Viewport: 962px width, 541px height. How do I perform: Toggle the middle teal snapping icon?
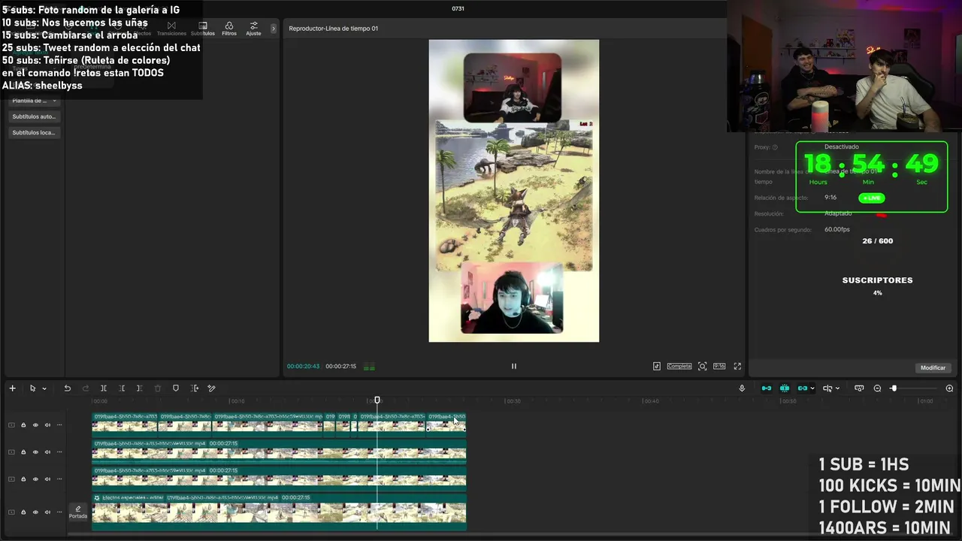(784, 388)
